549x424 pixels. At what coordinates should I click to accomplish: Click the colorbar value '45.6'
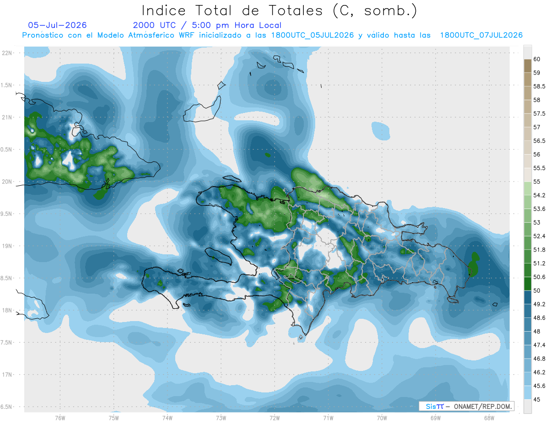tap(539, 386)
